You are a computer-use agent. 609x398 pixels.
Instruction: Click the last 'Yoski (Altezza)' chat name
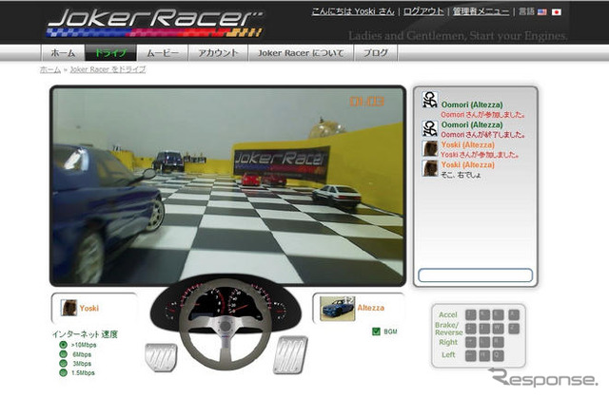pyautogui.click(x=467, y=164)
